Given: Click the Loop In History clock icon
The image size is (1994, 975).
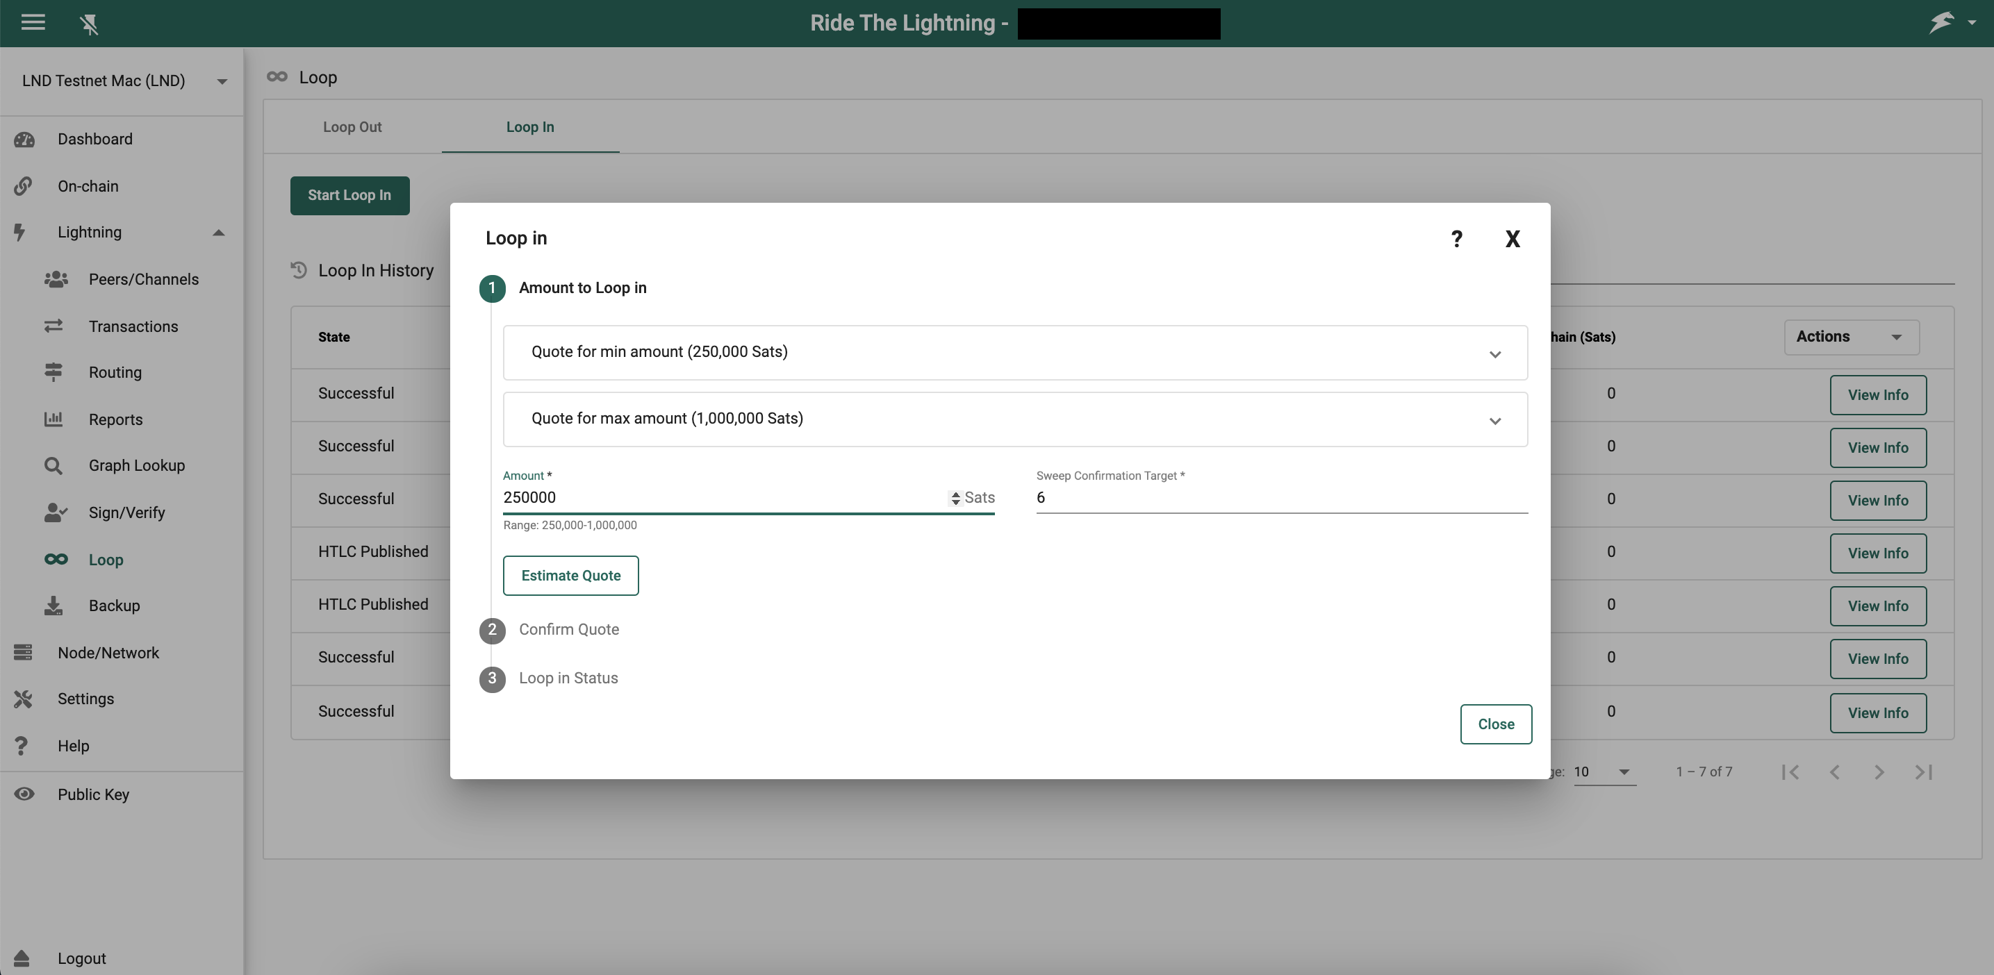Looking at the screenshot, I should click(299, 270).
